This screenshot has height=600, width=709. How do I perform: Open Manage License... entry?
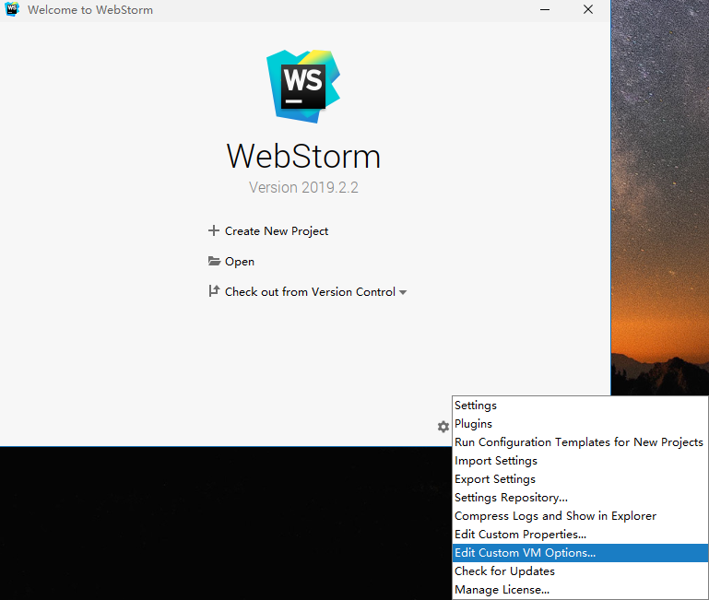(580, 590)
